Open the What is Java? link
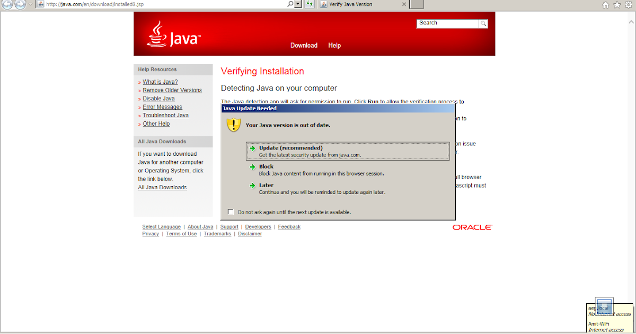Image resolution: width=636 pixels, height=334 pixels. 160,82
